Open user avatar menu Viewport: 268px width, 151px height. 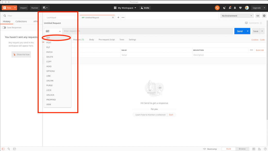click(x=247, y=8)
